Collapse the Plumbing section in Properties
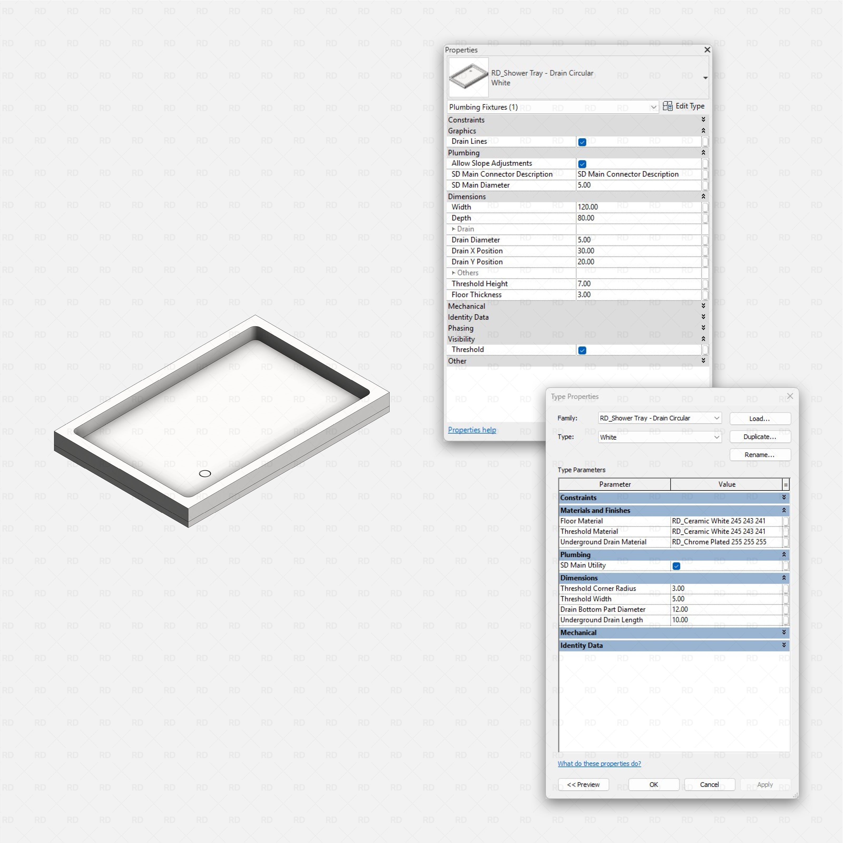The width and height of the screenshot is (843, 843). click(703, 152)
